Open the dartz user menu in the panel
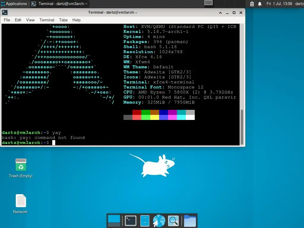304x228 pixels. point(300,4)
